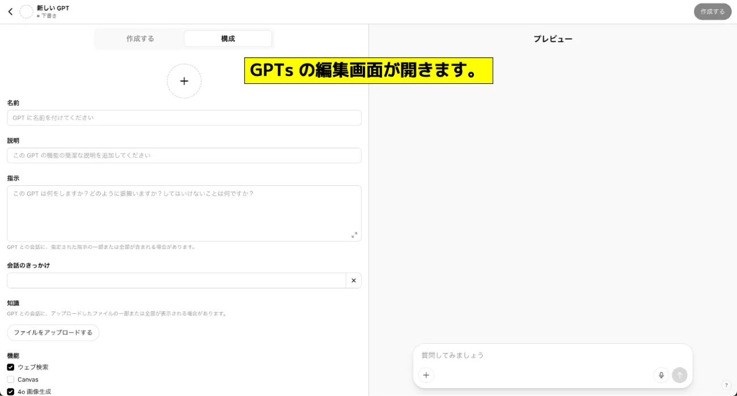Viewport: 737px width, 396px height.
Task: Click the send arrow in the preview chat
Action: (x=679, y=375)
